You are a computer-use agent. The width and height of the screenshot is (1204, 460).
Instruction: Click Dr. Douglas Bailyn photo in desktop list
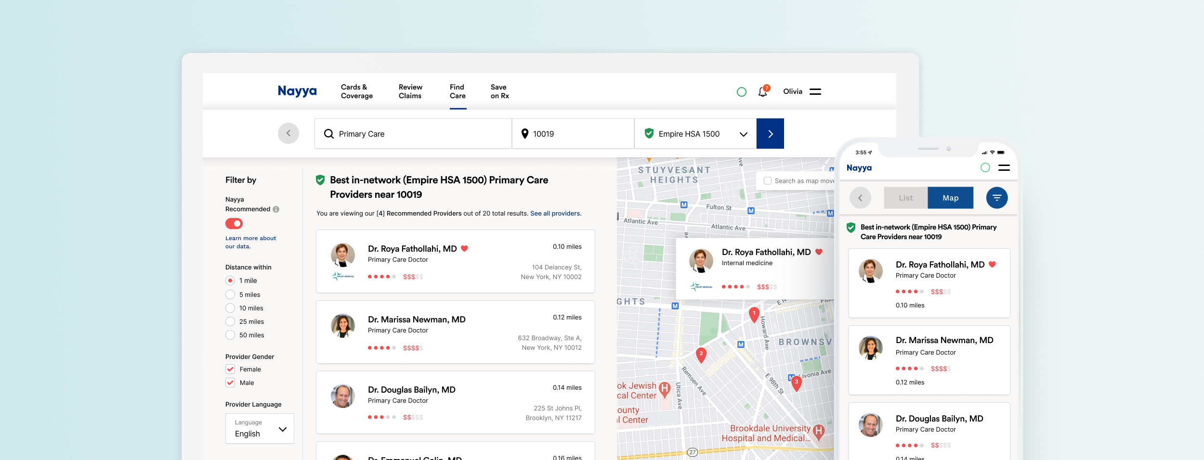click(343, 396)
